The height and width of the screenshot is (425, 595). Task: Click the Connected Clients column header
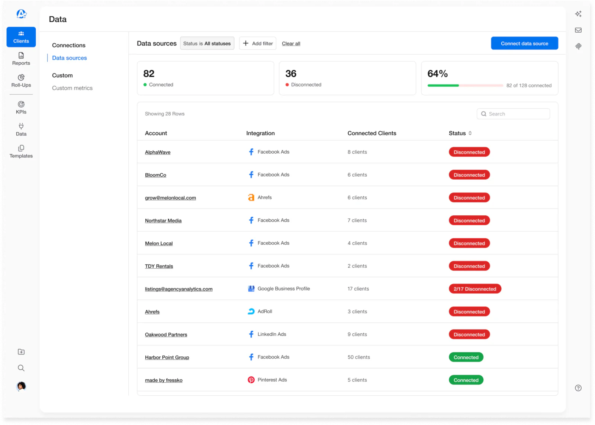pyautogui.click(x=372, y=133)
